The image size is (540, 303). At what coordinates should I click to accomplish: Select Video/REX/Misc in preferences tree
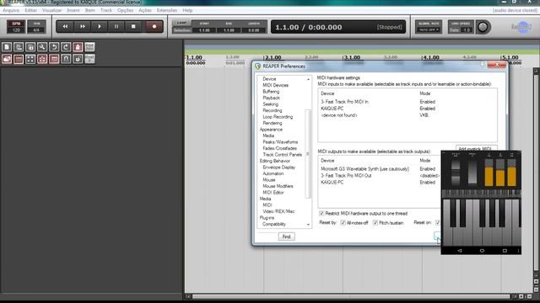coord(278,211)
